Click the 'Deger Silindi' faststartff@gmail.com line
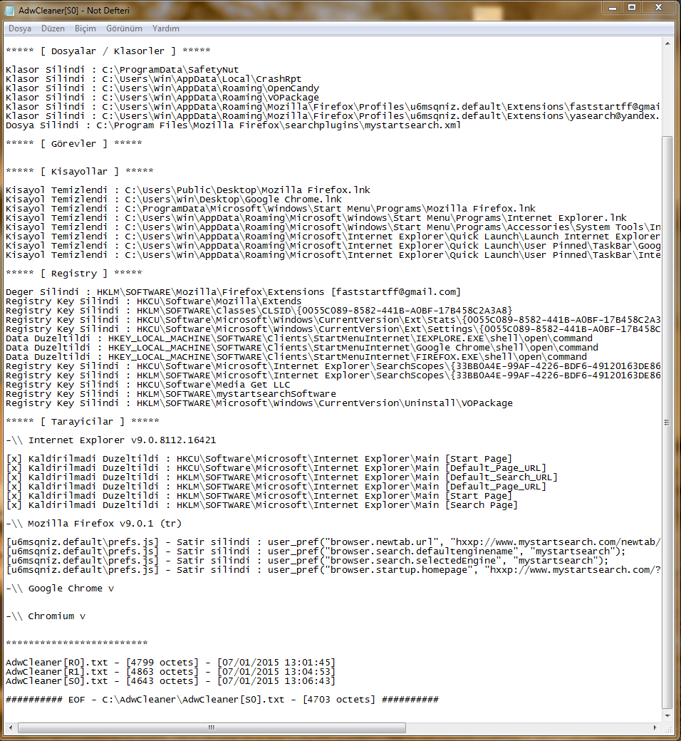The height and width of the screenshot is (741, 681). click(x=234, y=292)
